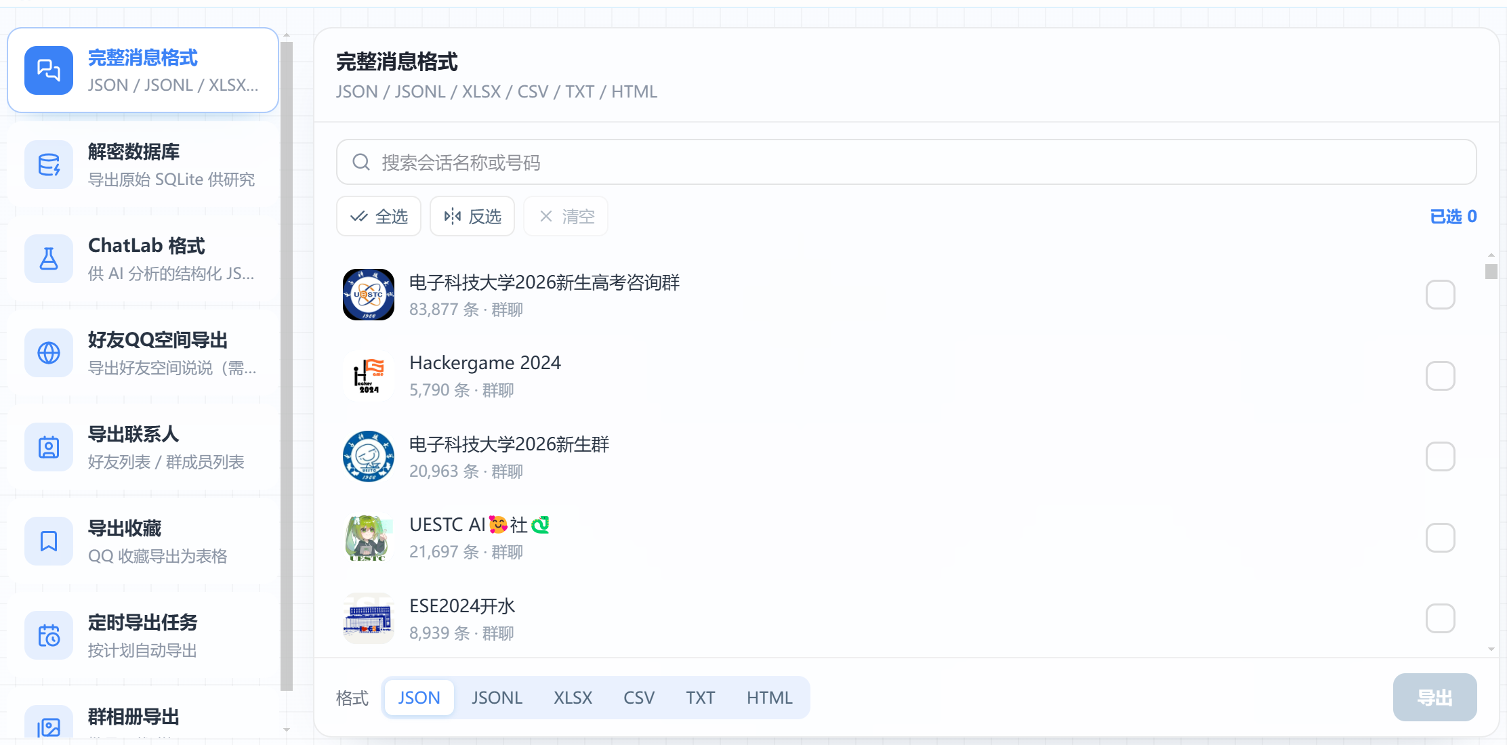Click the 导出联系人 contact card icon
This screenshot has height=745, width=1507.
click(49, 447)
